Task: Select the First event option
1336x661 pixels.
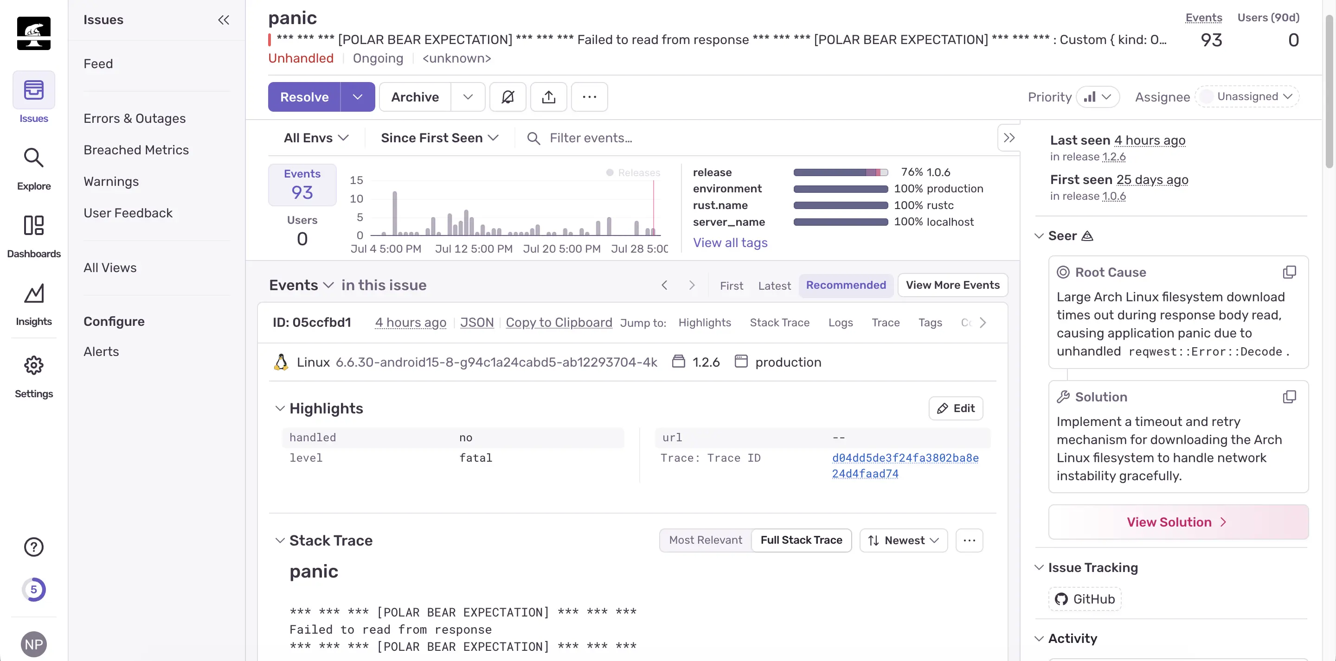Action: (731, 286)
